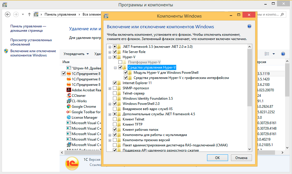Toggle .NET Framework 3.5 checkbox
This screenshot has height=174, width=292.
[115, 47]
